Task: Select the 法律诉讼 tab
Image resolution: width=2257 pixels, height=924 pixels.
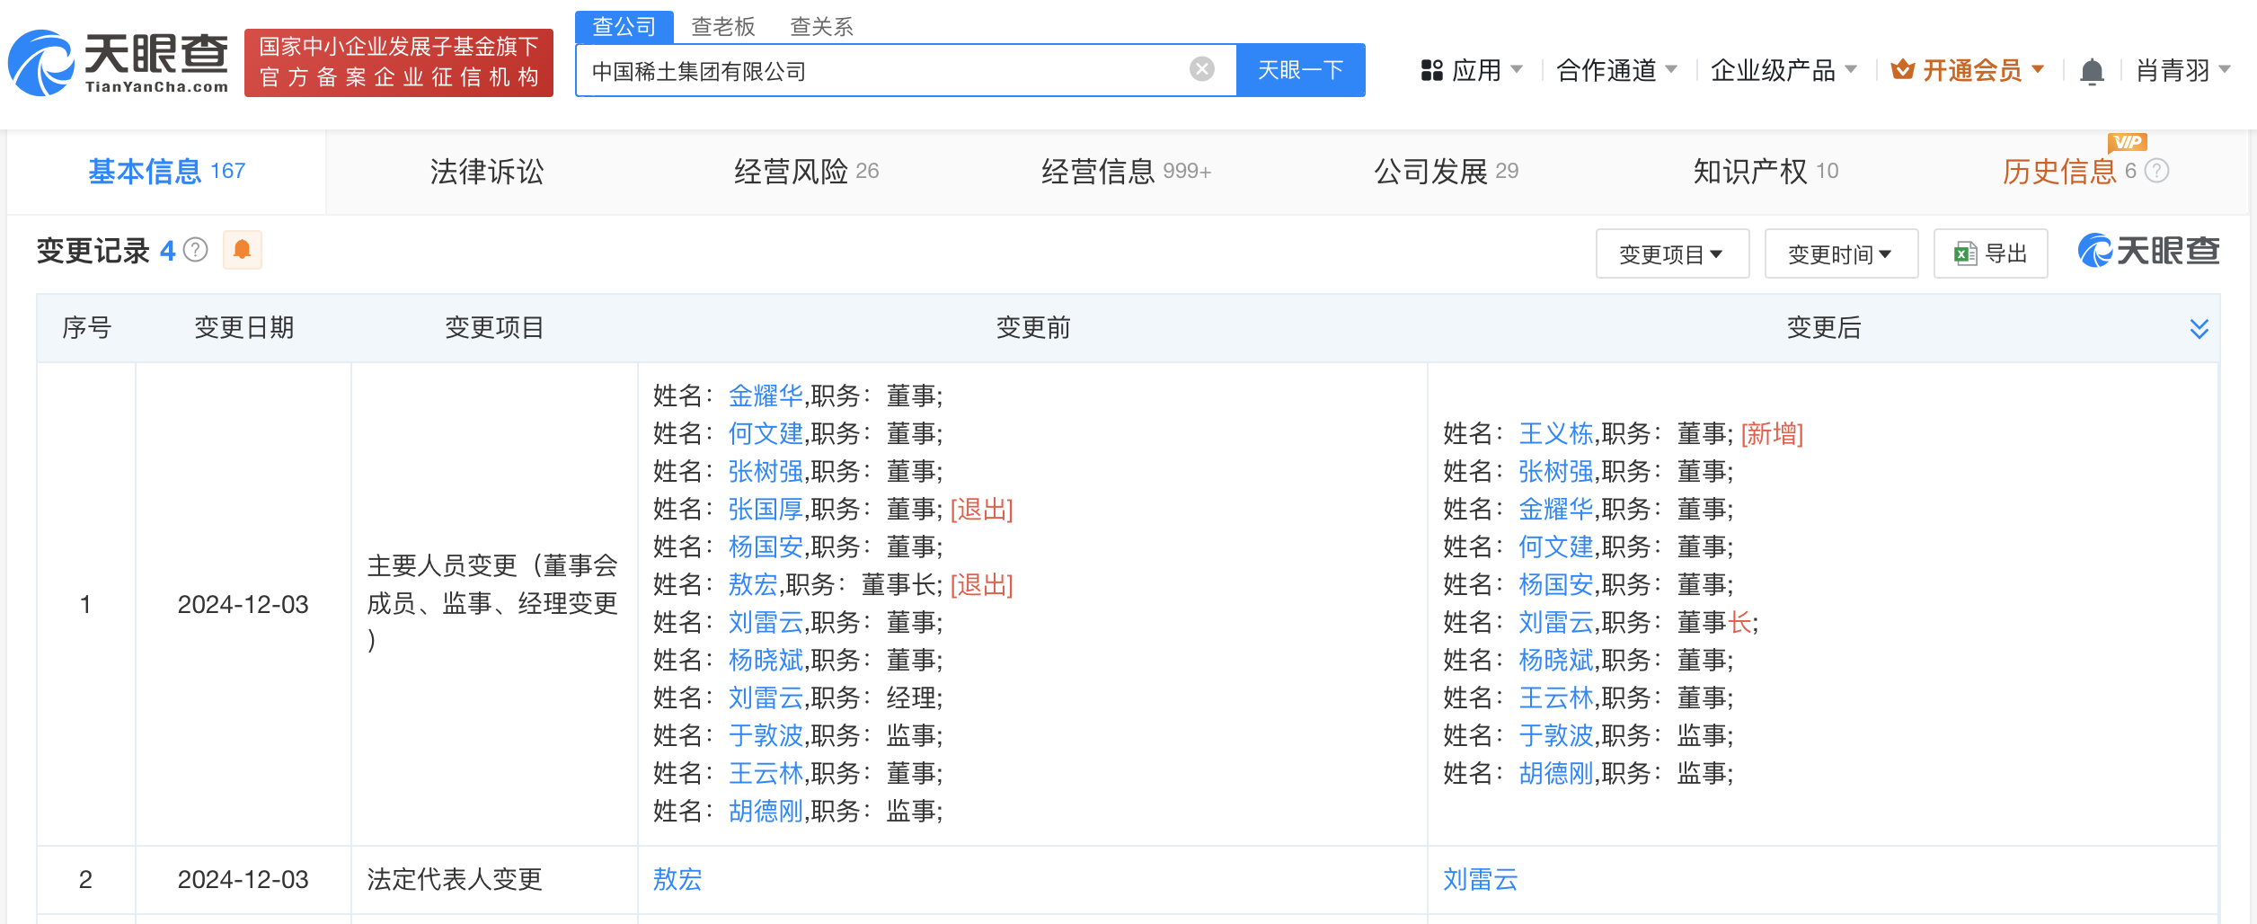Action: (x=486, y=171)
